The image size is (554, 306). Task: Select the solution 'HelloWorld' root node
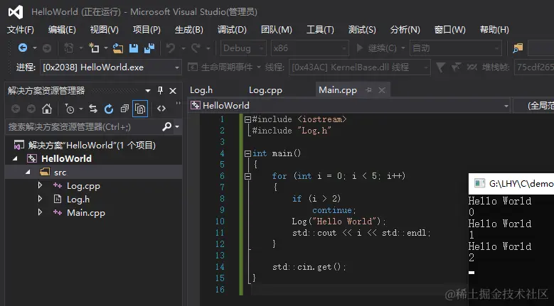[92, 146]
